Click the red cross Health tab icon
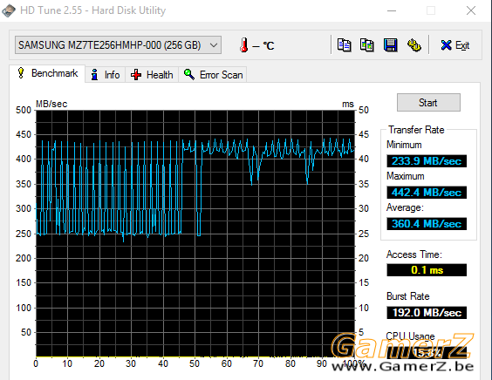 tap(136, 75)
